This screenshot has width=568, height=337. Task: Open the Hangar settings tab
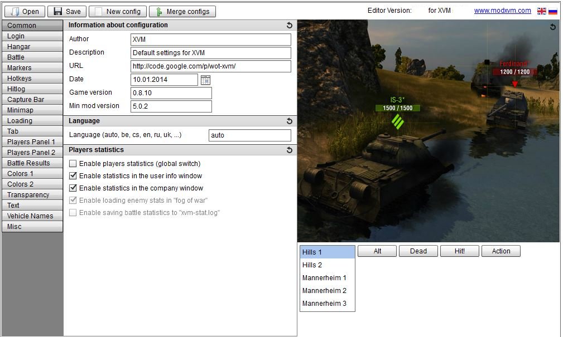pyautogui.click(x=32, y=47)
